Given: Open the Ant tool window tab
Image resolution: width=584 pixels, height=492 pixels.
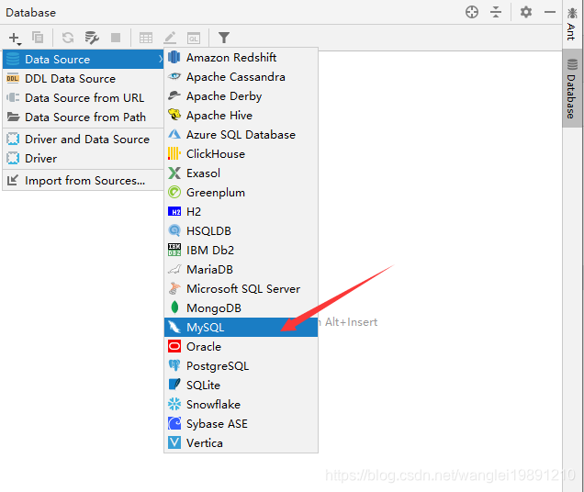Looking at the screenshot, I should click(572, 24).
